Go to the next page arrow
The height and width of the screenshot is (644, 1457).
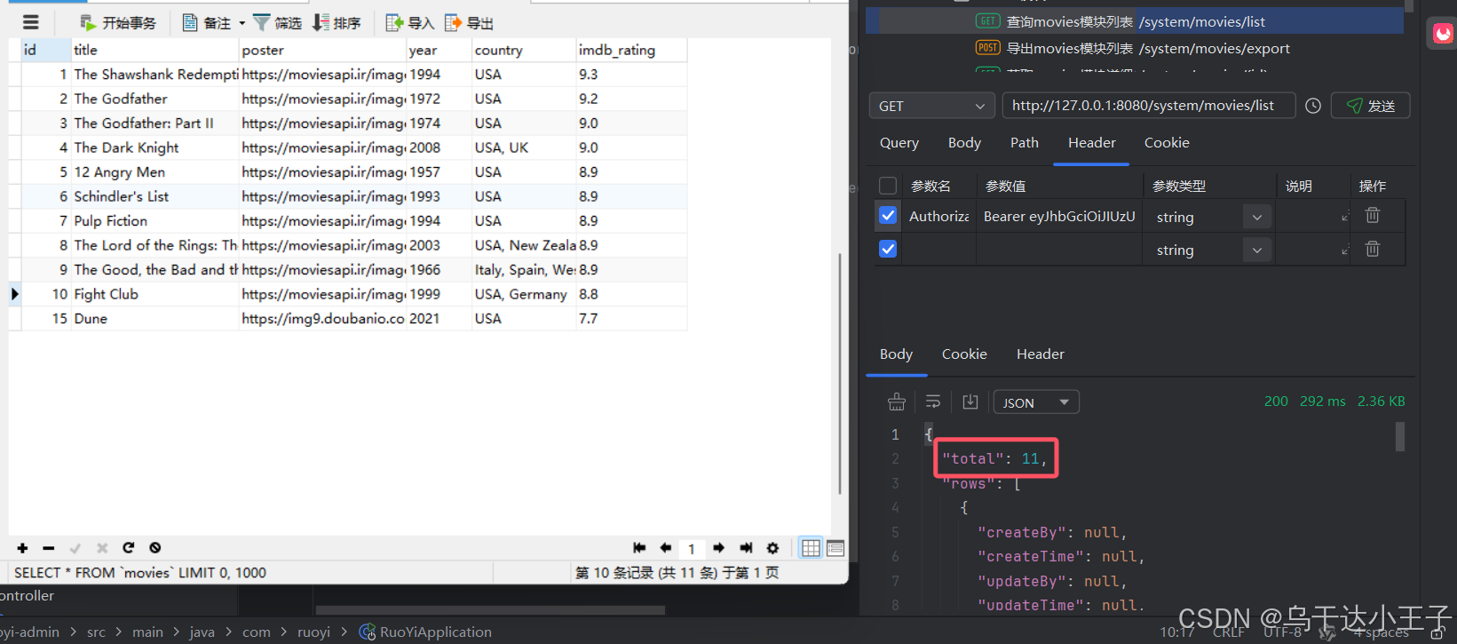pyautogui.click(x=719, y=548)
